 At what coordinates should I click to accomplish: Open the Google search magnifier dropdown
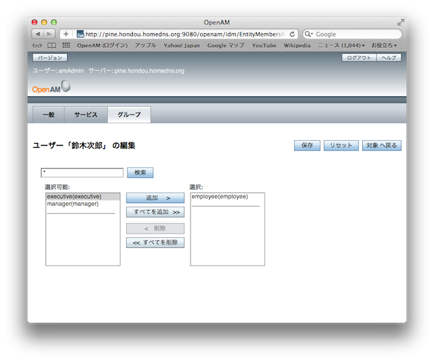coord(309,34)
